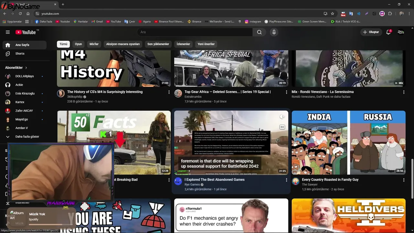Open options for Breaking Bad facts video
Viewport: 414px width, 233px height.
coord(169,180)
